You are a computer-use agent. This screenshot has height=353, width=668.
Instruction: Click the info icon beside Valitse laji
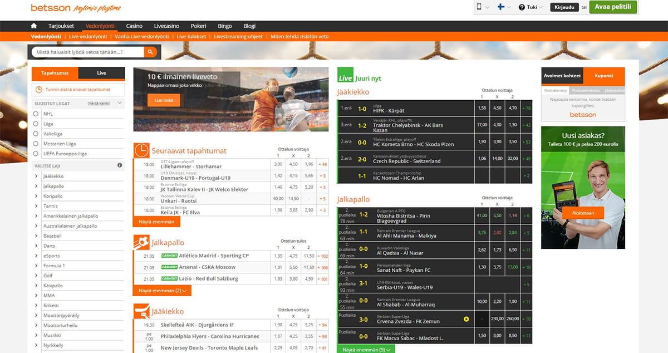pos(120,165)
